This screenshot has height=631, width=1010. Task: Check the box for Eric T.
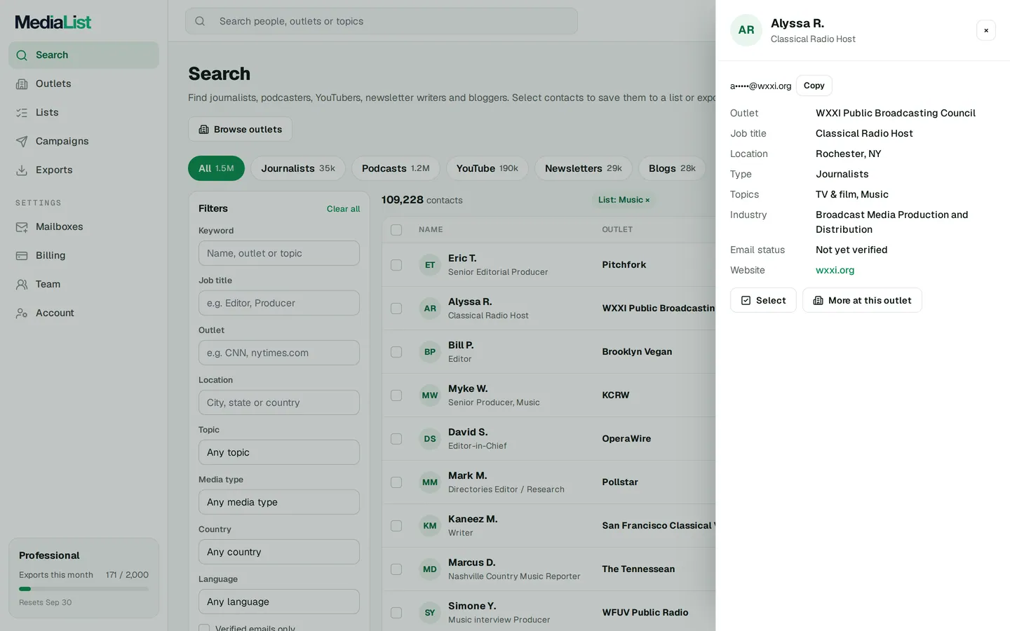click(x=396, y=265)
